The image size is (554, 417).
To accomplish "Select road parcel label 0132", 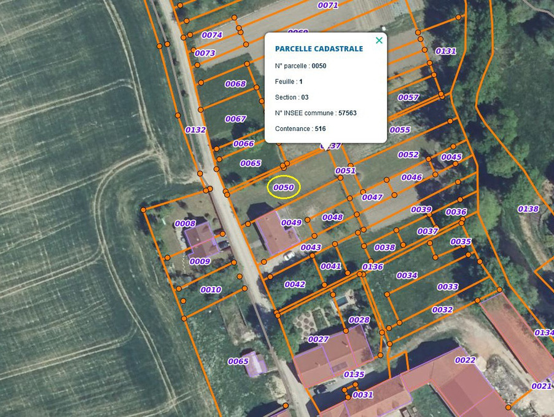I will [195, 130].
